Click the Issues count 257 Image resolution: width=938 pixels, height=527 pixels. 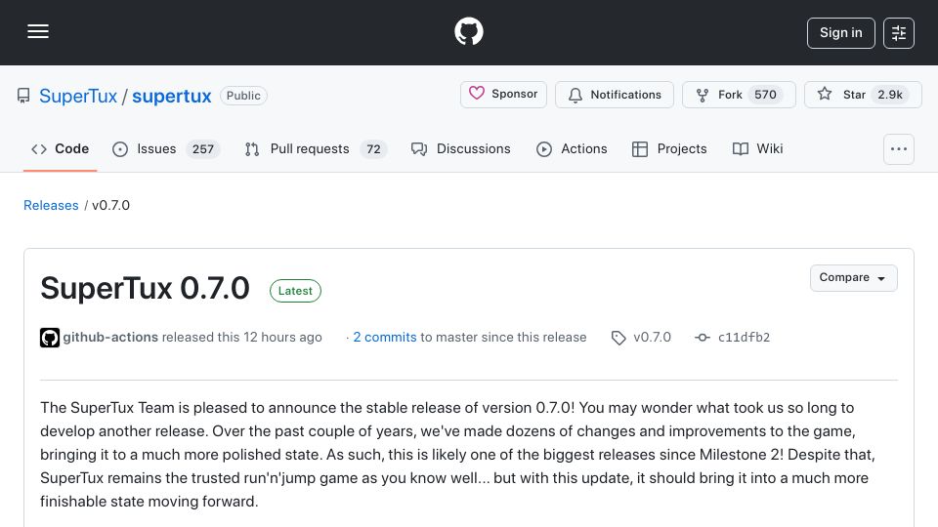(x=203, y=148)
